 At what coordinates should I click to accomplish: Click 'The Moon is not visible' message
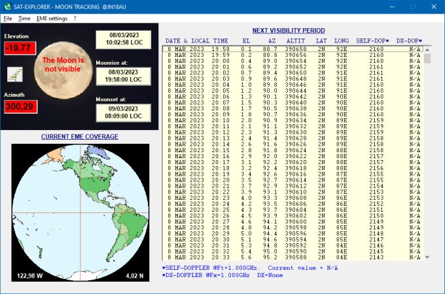point(63,65)
